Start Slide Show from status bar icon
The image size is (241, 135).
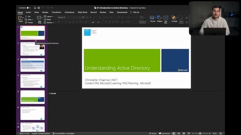(x=189, y=133)
